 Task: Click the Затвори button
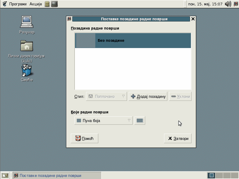tap(178, 138)
